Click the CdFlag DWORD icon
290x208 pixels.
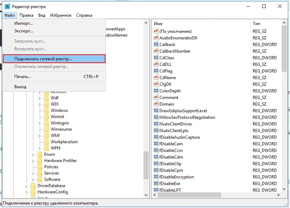pos(156,71)
